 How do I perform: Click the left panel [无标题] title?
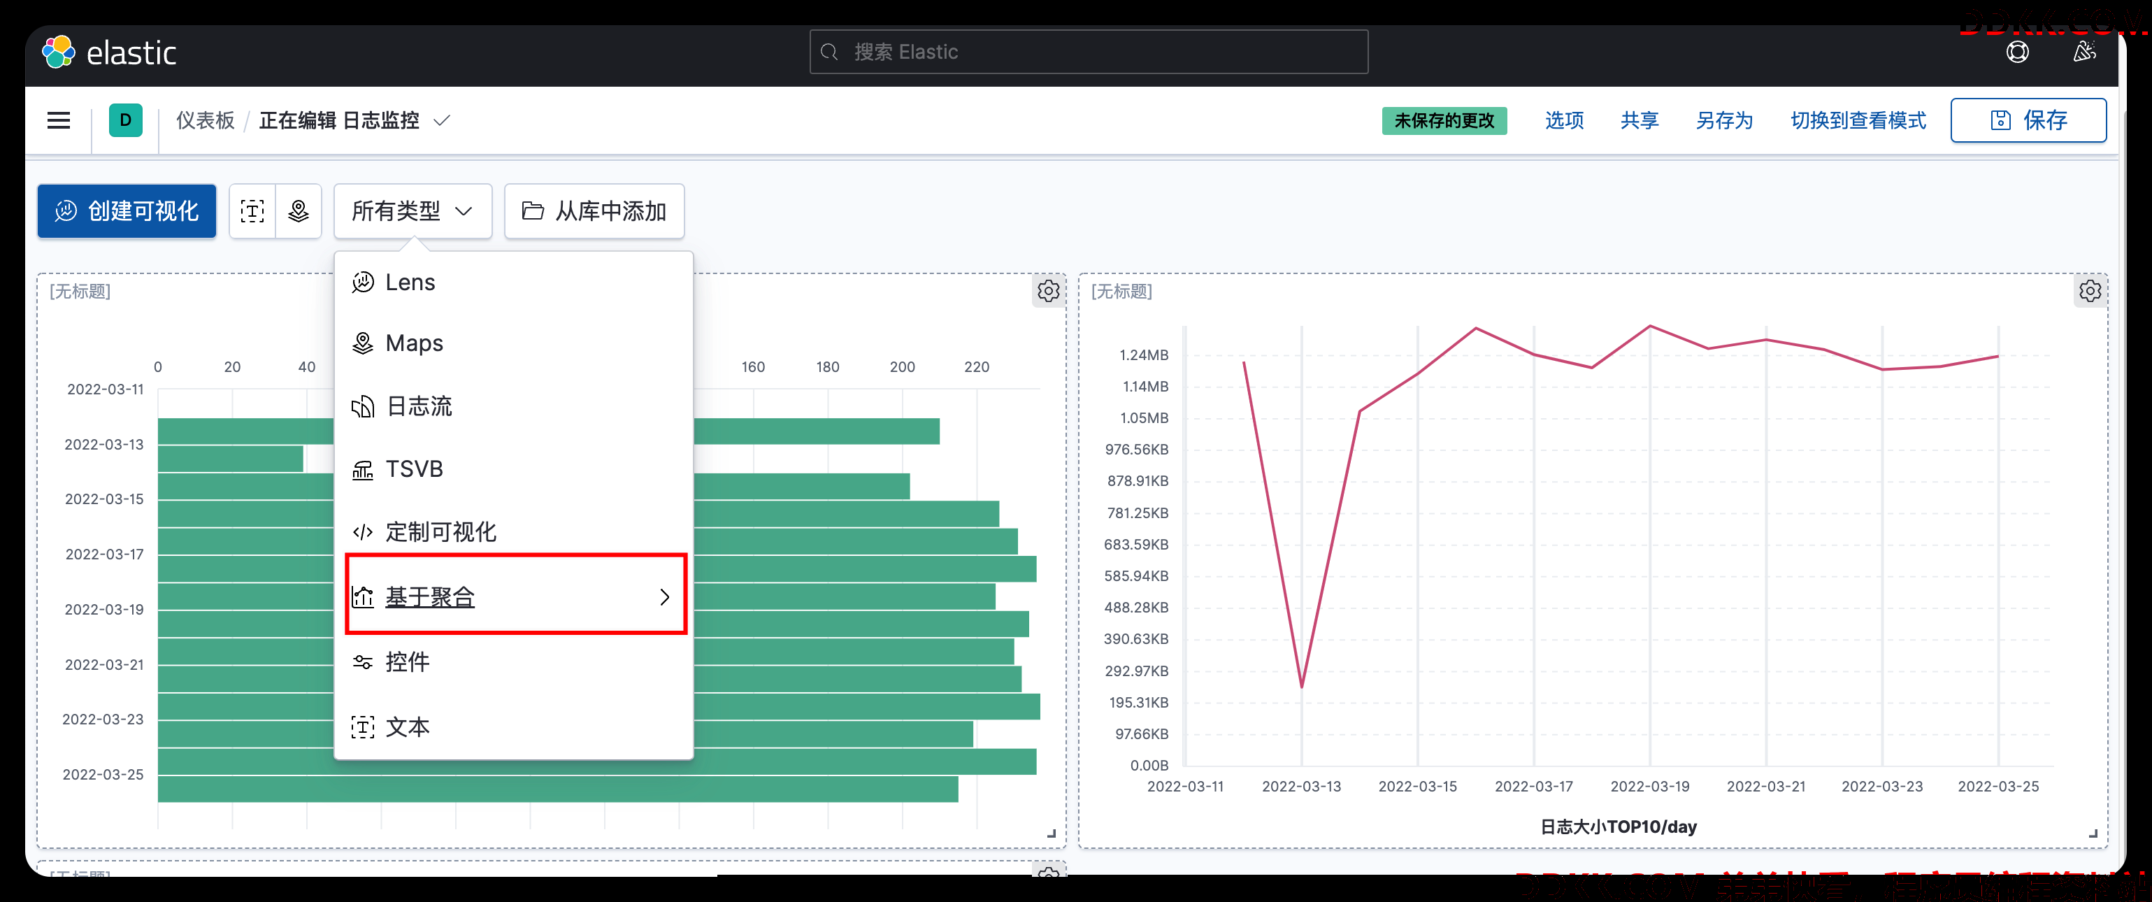[x=80, y=292]
